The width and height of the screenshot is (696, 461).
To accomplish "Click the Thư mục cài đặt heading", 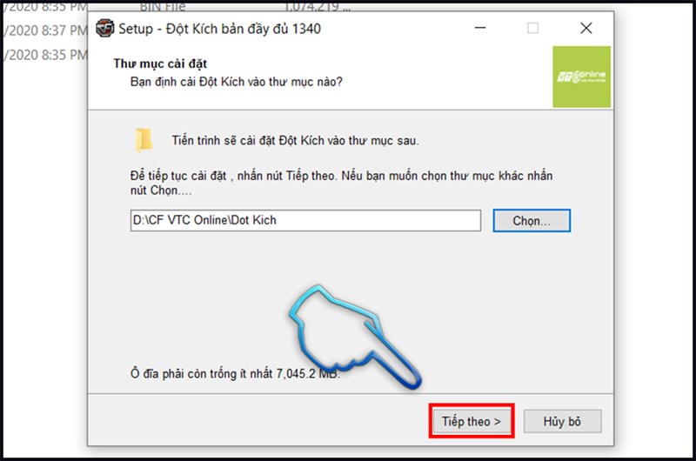I will coord(160,63).
